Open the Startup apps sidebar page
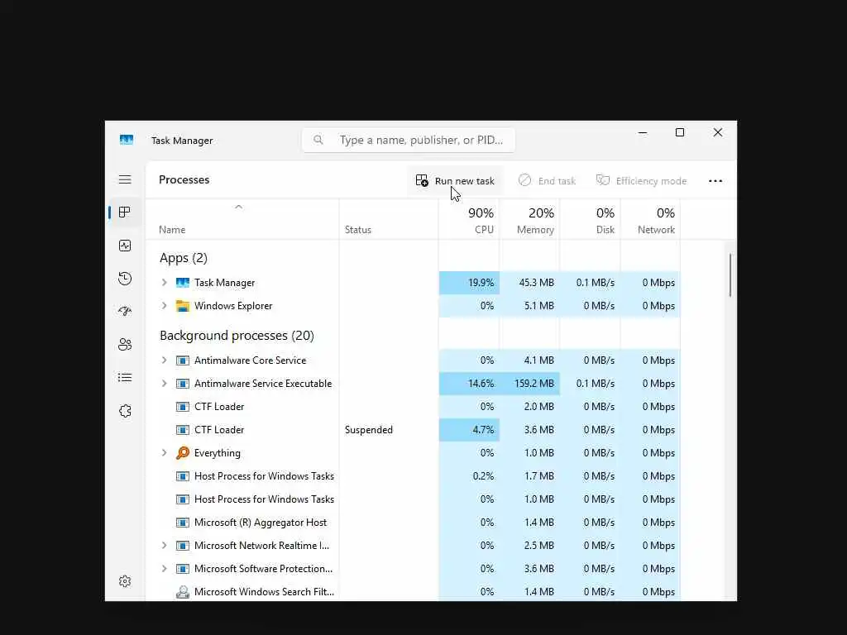The image size is (847, 635). [x=125, y=312]
